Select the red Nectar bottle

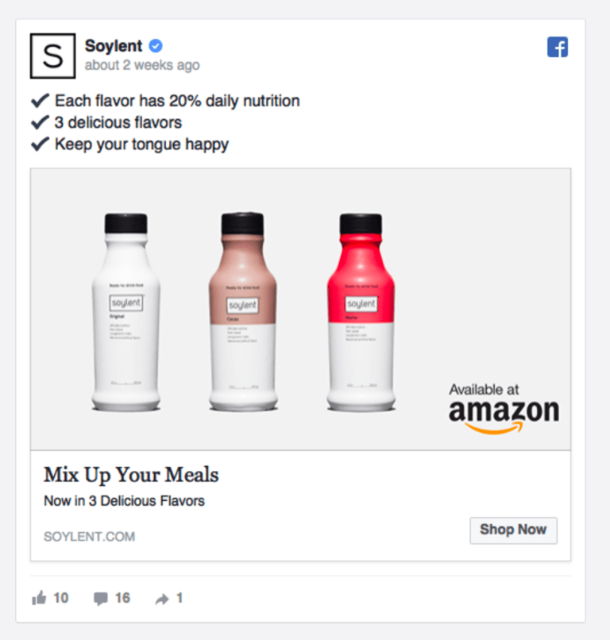pos(361,312)
